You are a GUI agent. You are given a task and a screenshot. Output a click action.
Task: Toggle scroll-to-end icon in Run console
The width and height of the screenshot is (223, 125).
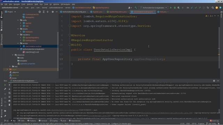(9, 97)
